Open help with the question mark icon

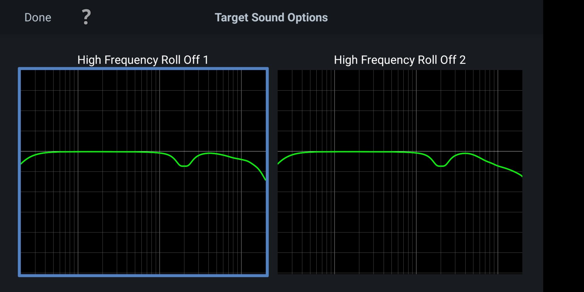pyautogui.click(x=86, y=17)
